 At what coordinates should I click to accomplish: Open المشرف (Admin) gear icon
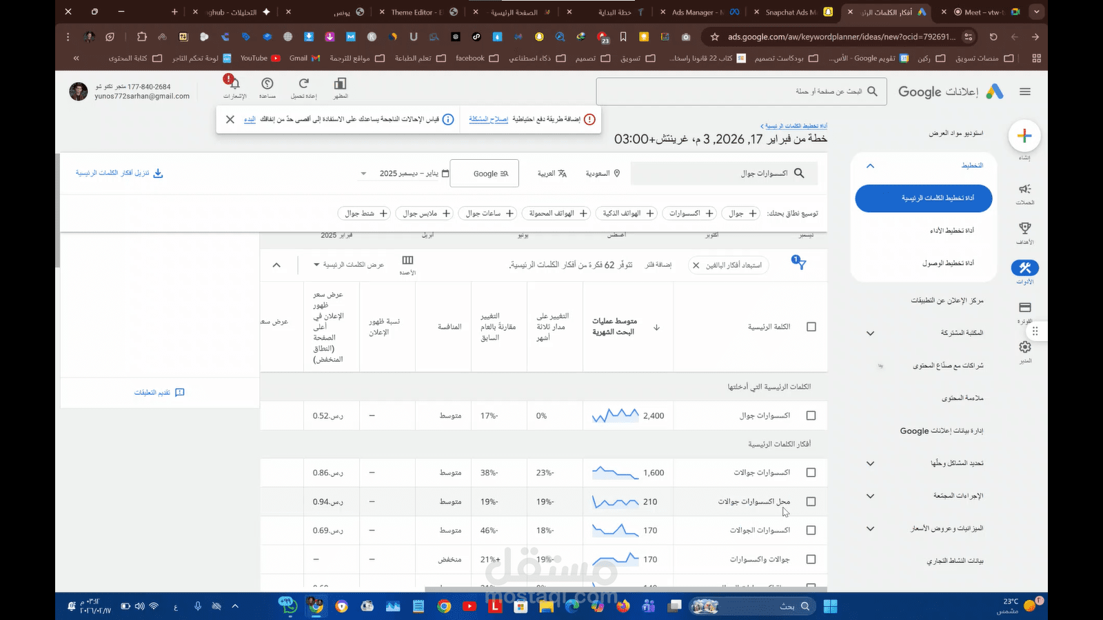coord(1025,347)
